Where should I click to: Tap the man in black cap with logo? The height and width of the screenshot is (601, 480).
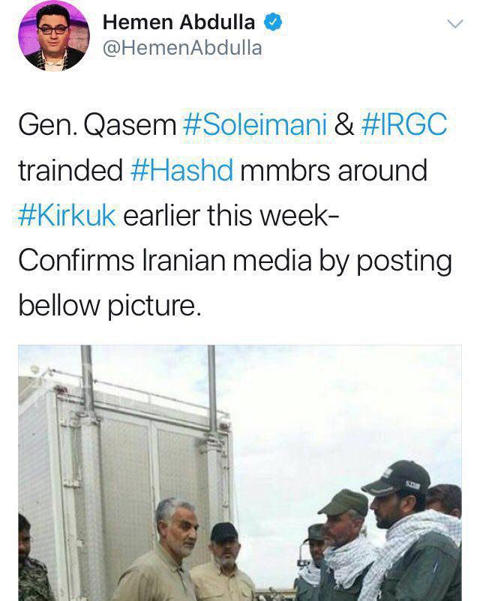coord(406,533)
